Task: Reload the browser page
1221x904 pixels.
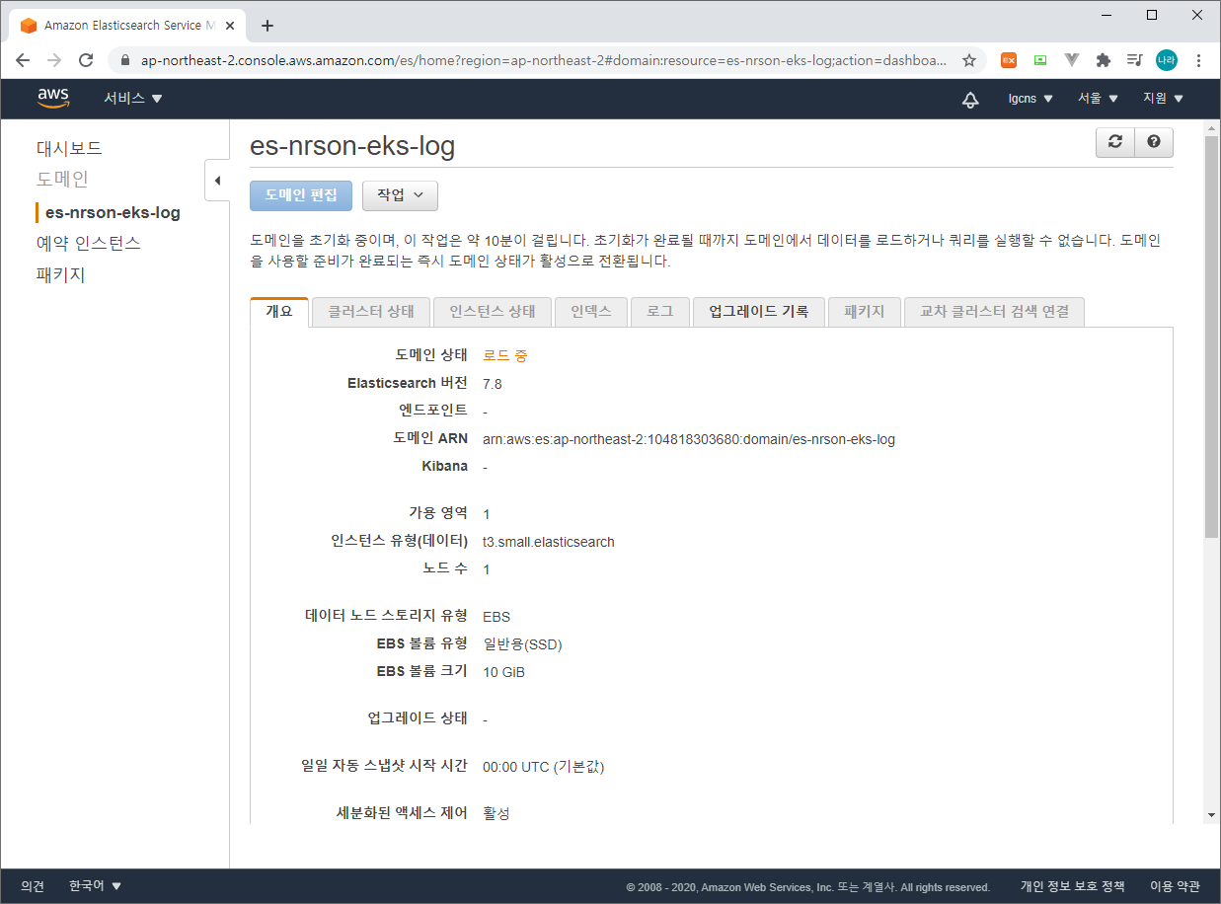Action: 86,60
